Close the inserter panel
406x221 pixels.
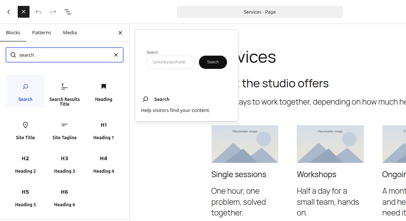[x=120, y=33]
